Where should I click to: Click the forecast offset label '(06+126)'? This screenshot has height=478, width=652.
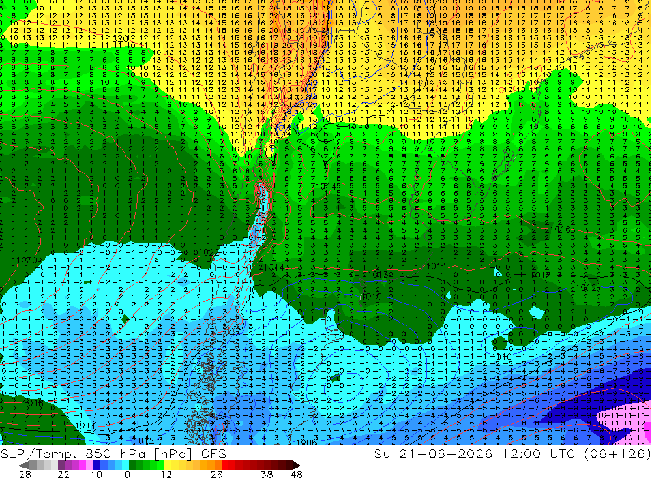pos(617,453)
